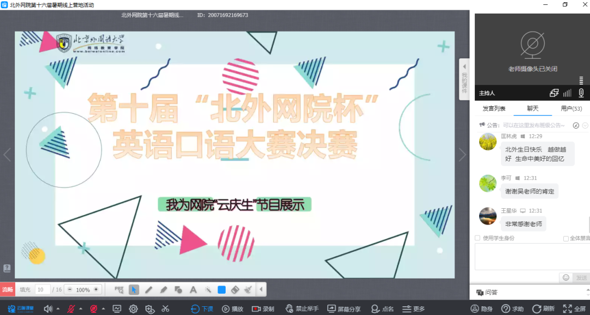Click the 云端课堂 logo icon

pos(21,308)
